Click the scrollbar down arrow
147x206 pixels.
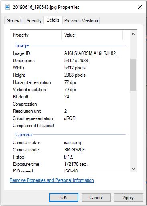pyautogui.click(x=133, y=169)
